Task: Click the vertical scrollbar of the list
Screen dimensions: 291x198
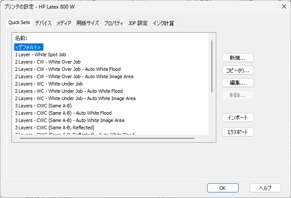Action: pos(212,67)
